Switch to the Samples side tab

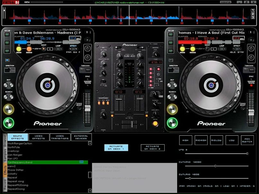click(5, 155)
